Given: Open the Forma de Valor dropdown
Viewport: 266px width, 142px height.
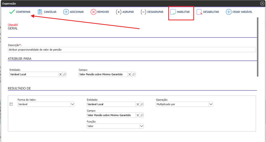Looking at the screenshot, I should point(72,104).
